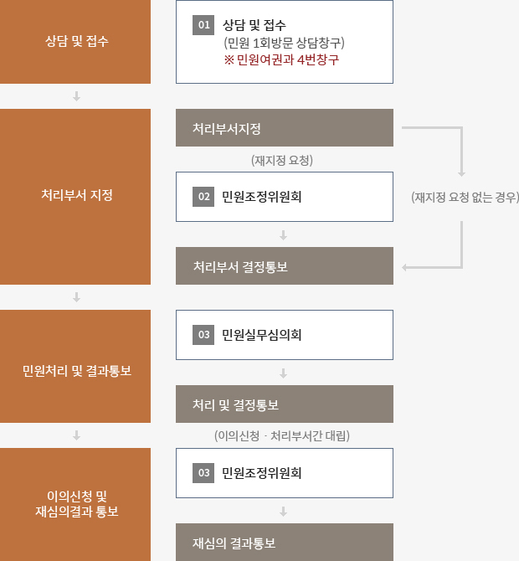The width and height of the screenshot is (519, 561).
Task: Click the arrow under orange 처리부서 지정 block
Action: pos(76,297)
